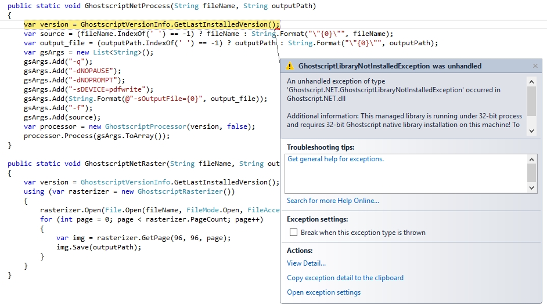Click the GhostscriptNetProcess method declaration
547x308 pixels.
[x=161, y=6]
